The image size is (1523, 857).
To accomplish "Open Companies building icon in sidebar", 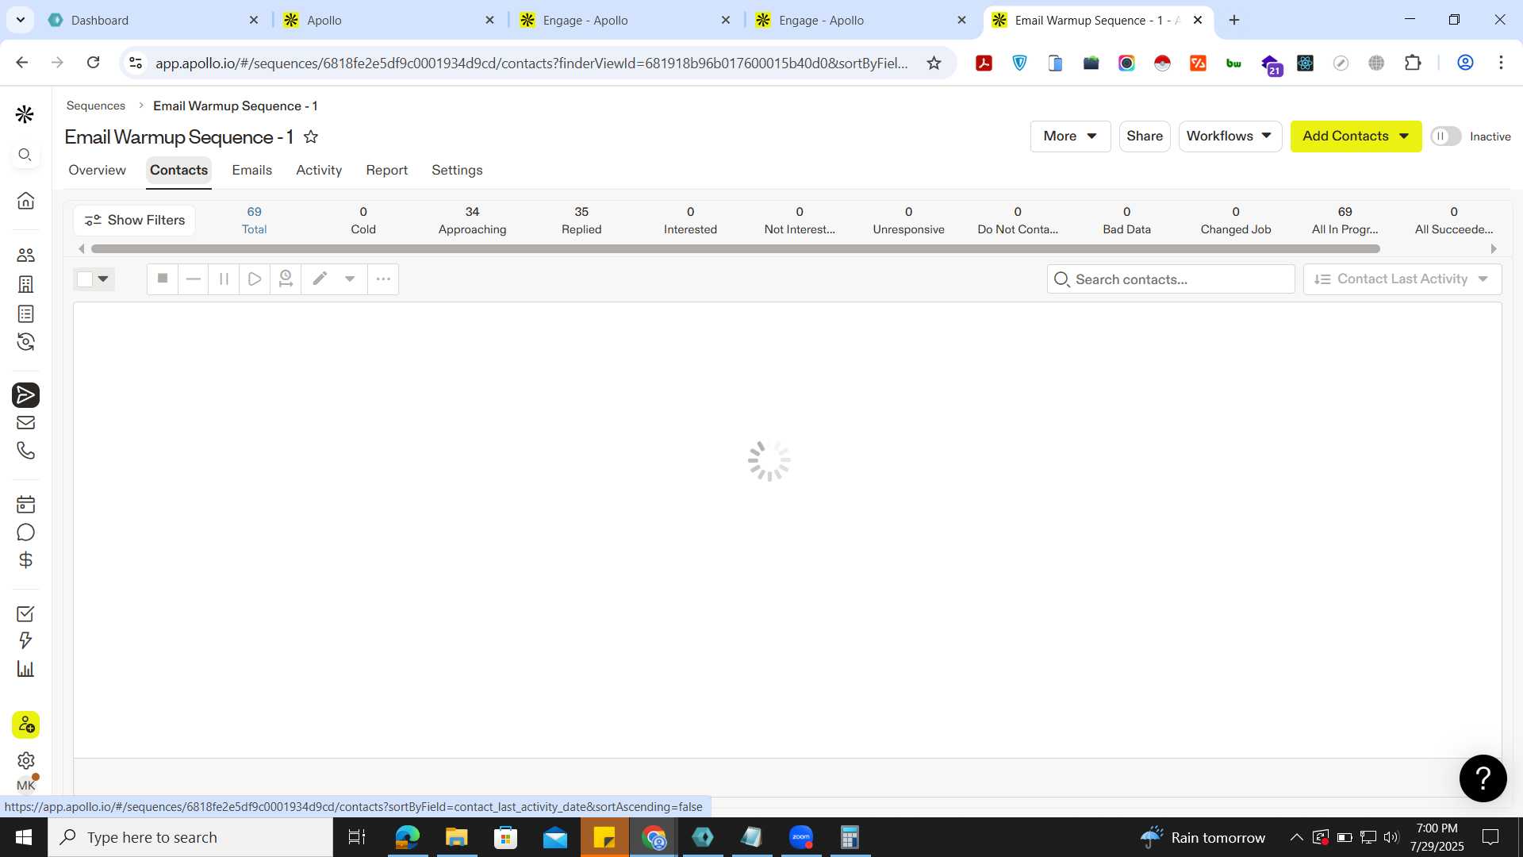I will tap(25, 284).
